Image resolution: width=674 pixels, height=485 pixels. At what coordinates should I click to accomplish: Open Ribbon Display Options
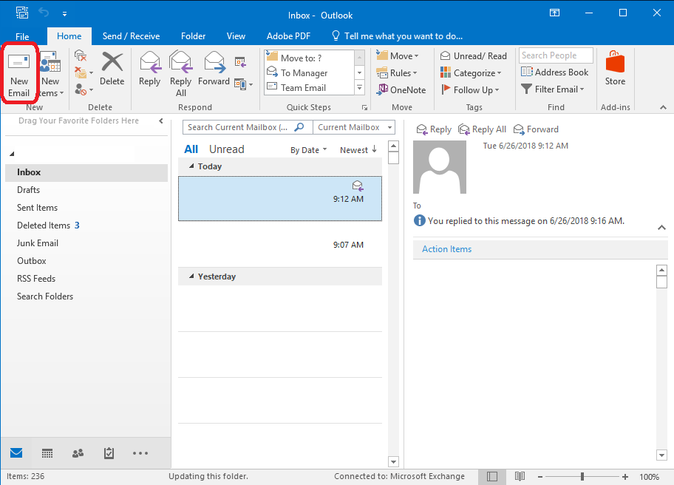[555, 13]
